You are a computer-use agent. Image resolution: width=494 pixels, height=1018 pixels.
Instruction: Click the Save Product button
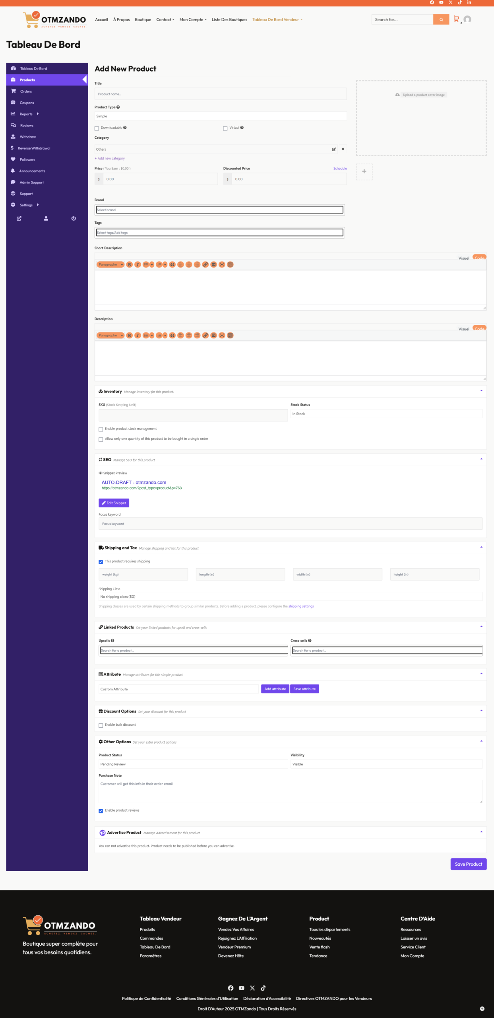tap(468, 864)
